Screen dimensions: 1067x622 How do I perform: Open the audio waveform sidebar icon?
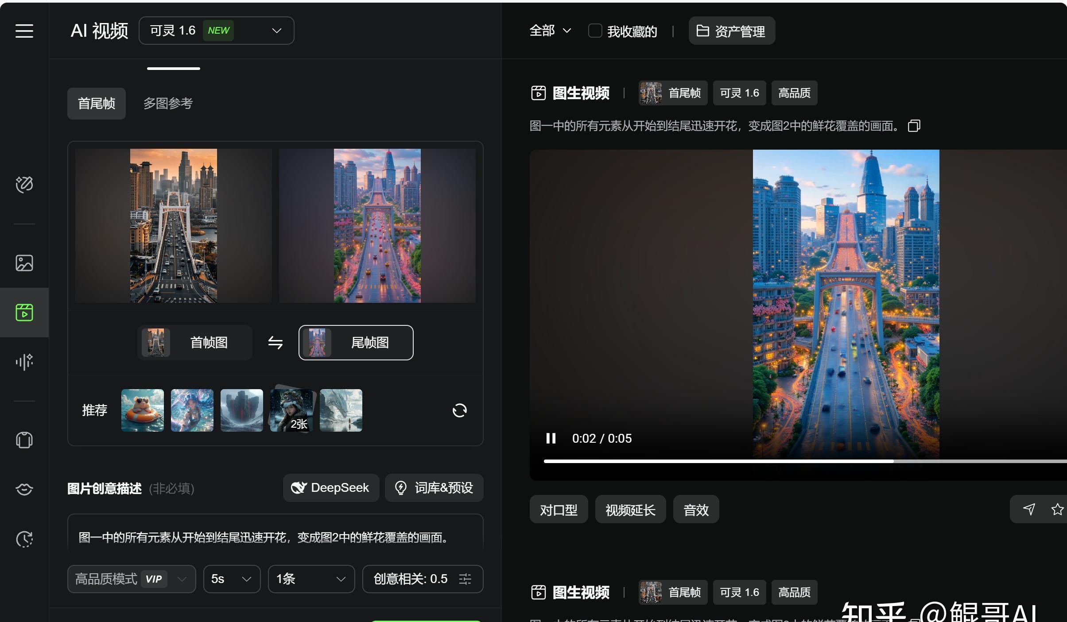click(24, 362)
